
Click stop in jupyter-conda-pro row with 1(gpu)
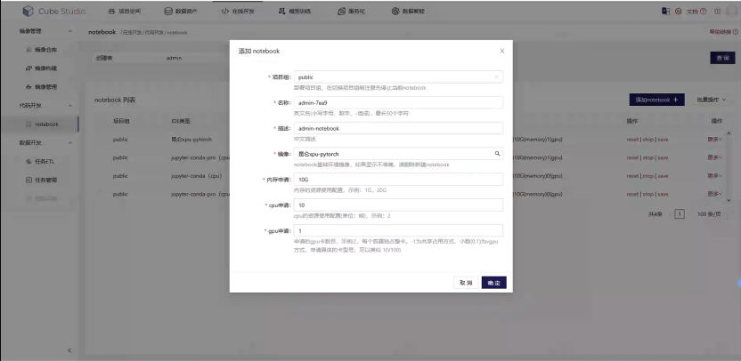pos(647,157)
